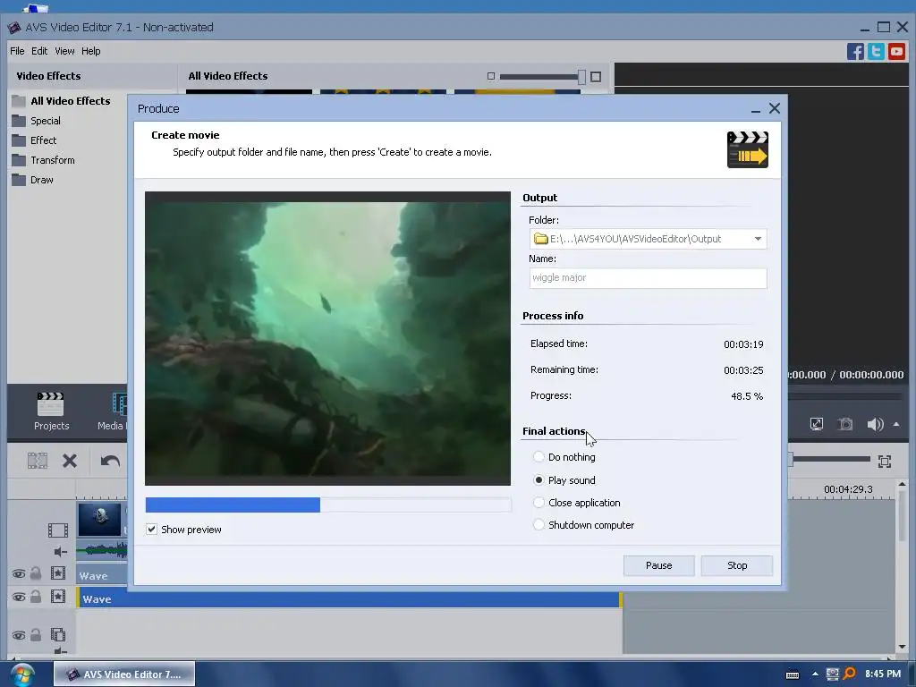This screenshot has width=916, height=687.
Task: Select the Effect folder
Action: pos(35,140)
